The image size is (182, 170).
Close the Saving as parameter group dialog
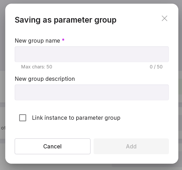164,18
